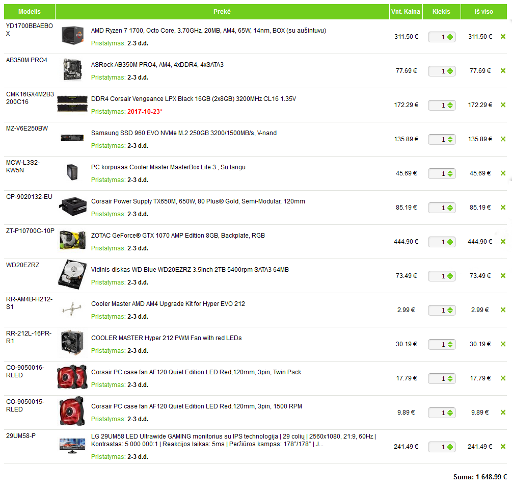Viewport: 512px width, 489px height.
Task: Open MasterBox Lite 3 case thumbnail
Action: point(72,172)
